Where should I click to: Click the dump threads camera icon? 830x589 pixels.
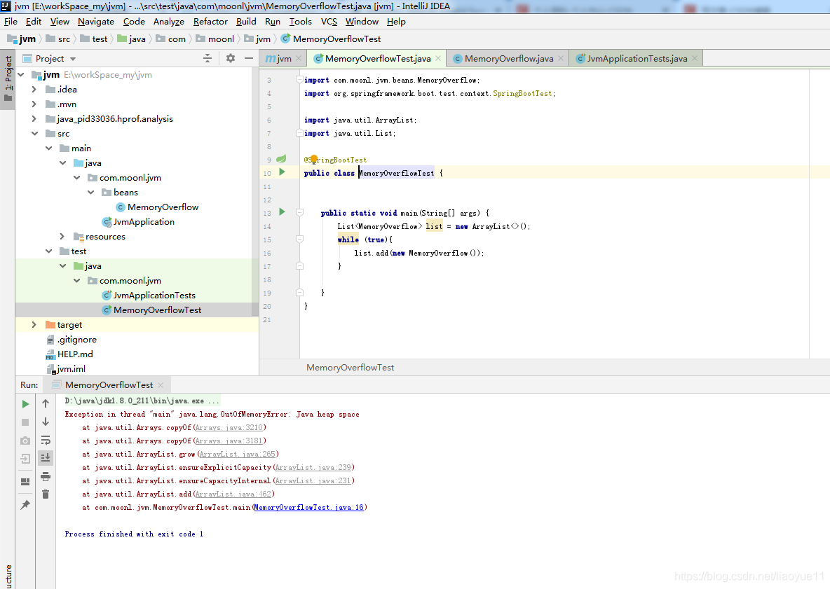pyautogui.click(x=25, y=441)
